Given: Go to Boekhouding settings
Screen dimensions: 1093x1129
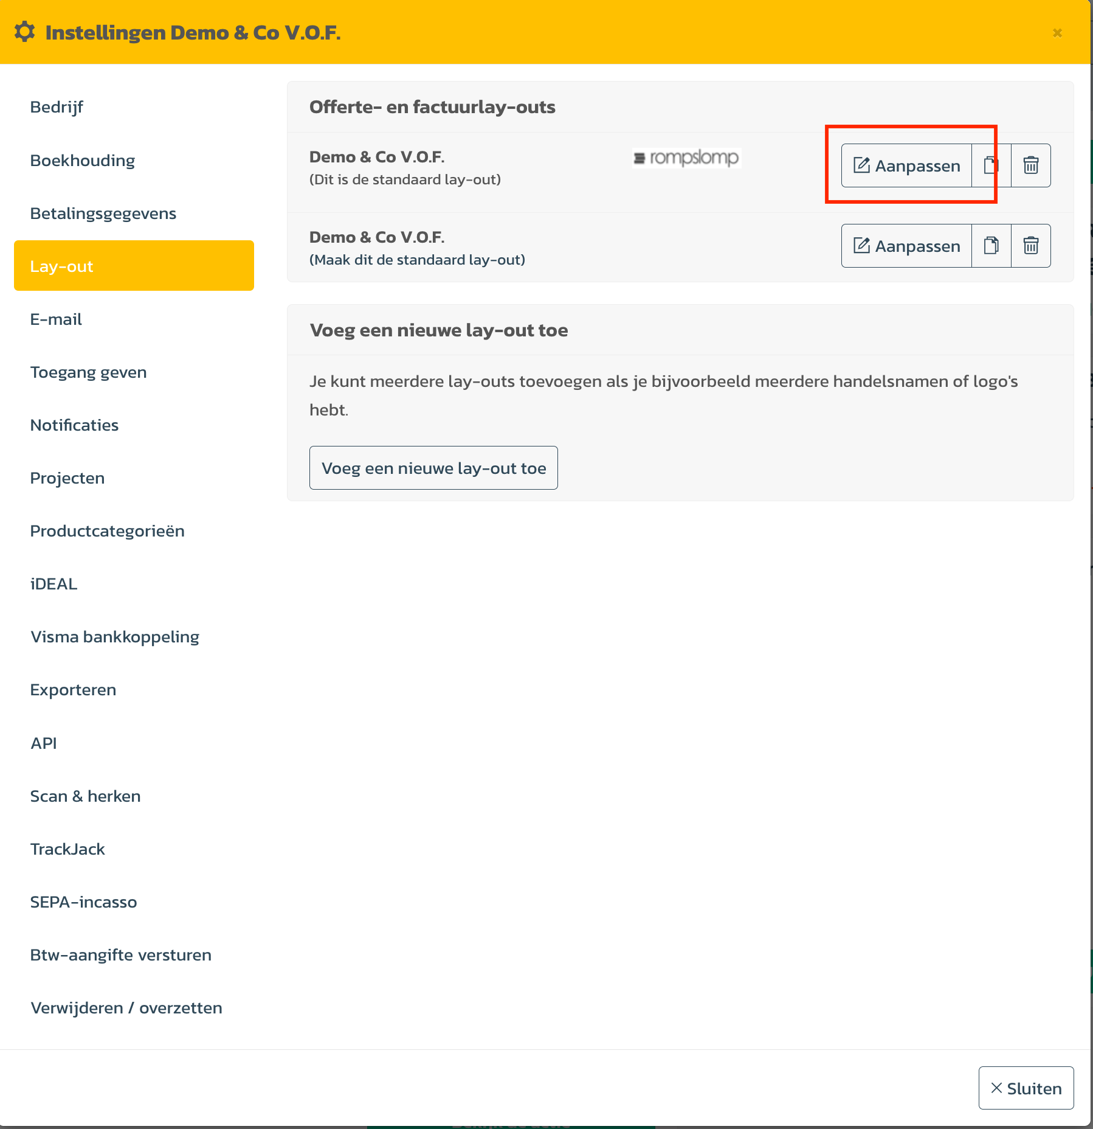Looking at the screenshot, I should coord(83,161).
